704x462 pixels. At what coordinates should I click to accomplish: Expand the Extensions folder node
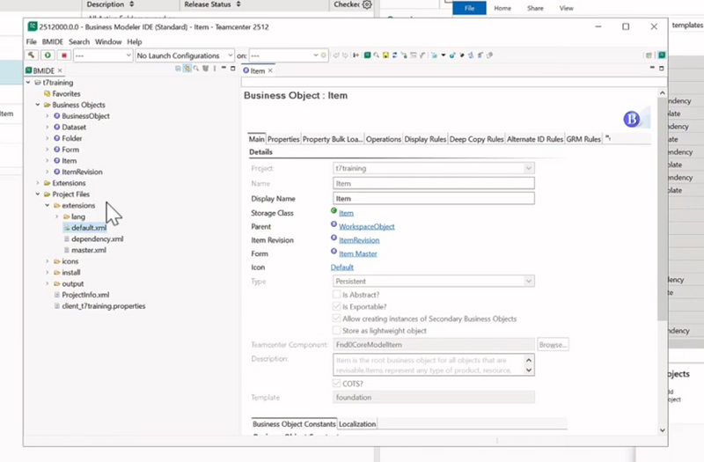pyautogui.click(x=38, y=183)
